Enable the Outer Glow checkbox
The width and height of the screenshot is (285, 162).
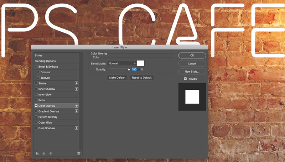point(36,122)
